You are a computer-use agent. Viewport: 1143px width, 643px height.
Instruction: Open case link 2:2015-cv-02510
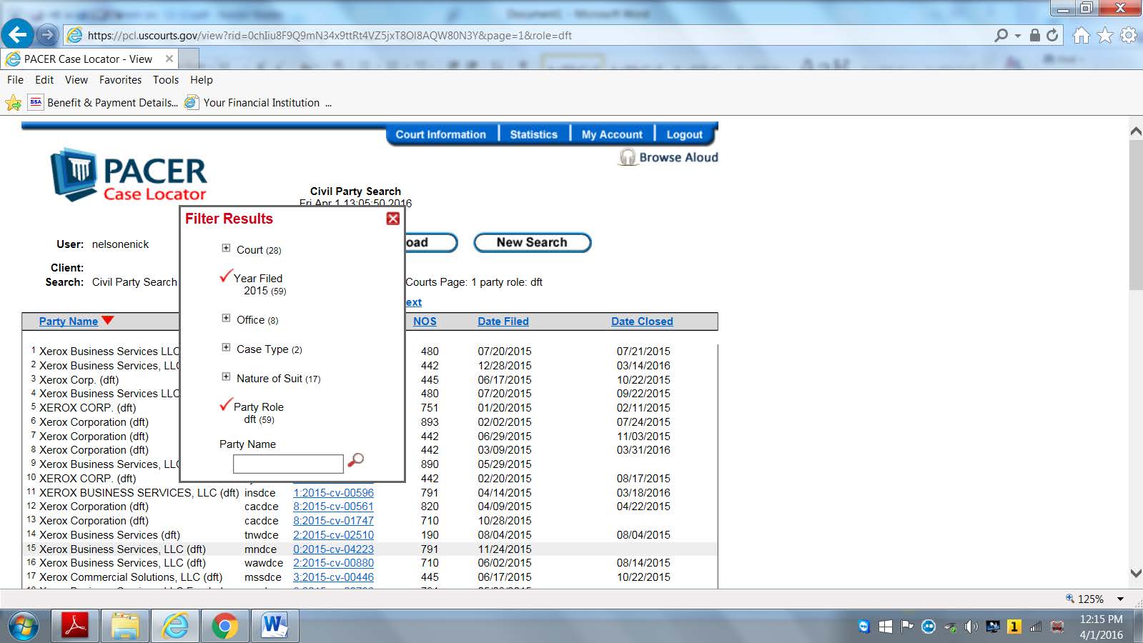click(333, 535)
